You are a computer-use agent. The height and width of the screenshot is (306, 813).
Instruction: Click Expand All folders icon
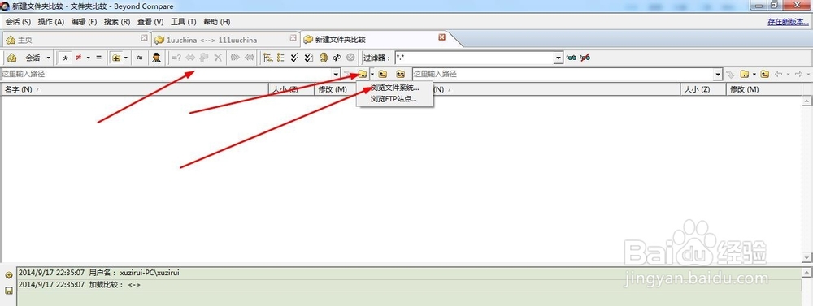(x=268, y=58)
